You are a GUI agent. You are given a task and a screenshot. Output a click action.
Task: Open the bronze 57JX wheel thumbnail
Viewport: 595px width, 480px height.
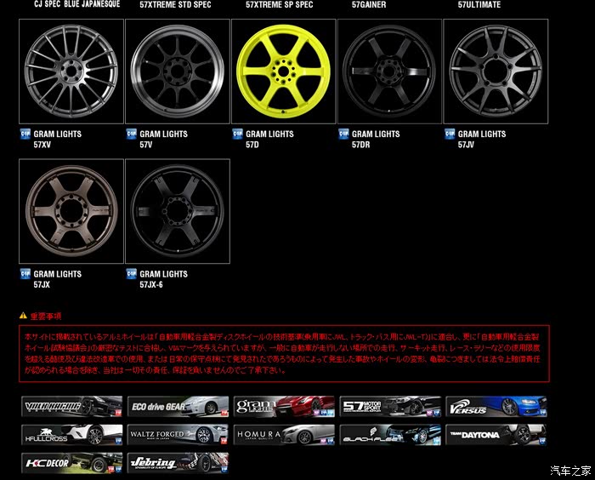[x=71, y=211]
